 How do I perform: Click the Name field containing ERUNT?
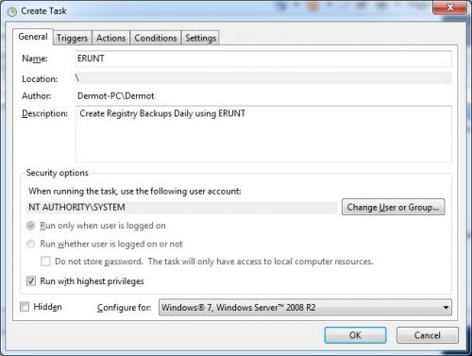(x=263, y=59)
